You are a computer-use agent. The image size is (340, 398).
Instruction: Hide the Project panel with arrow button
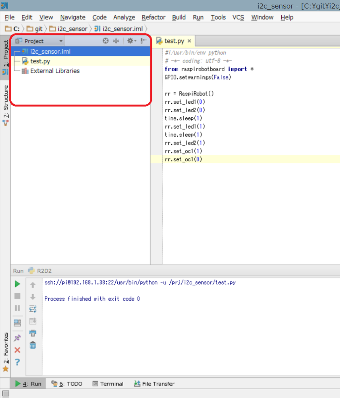pos(143,40)
